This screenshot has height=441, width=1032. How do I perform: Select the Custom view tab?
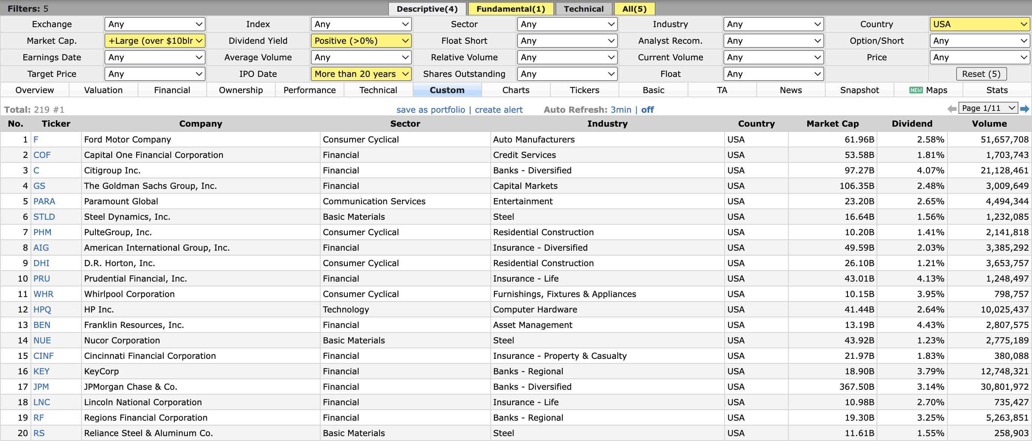[x=447, y=90]
